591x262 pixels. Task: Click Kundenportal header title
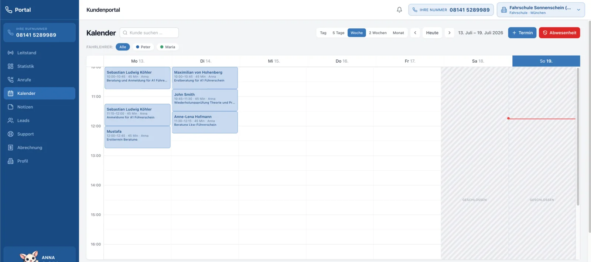pyautogui.click(x=103, y=10)
